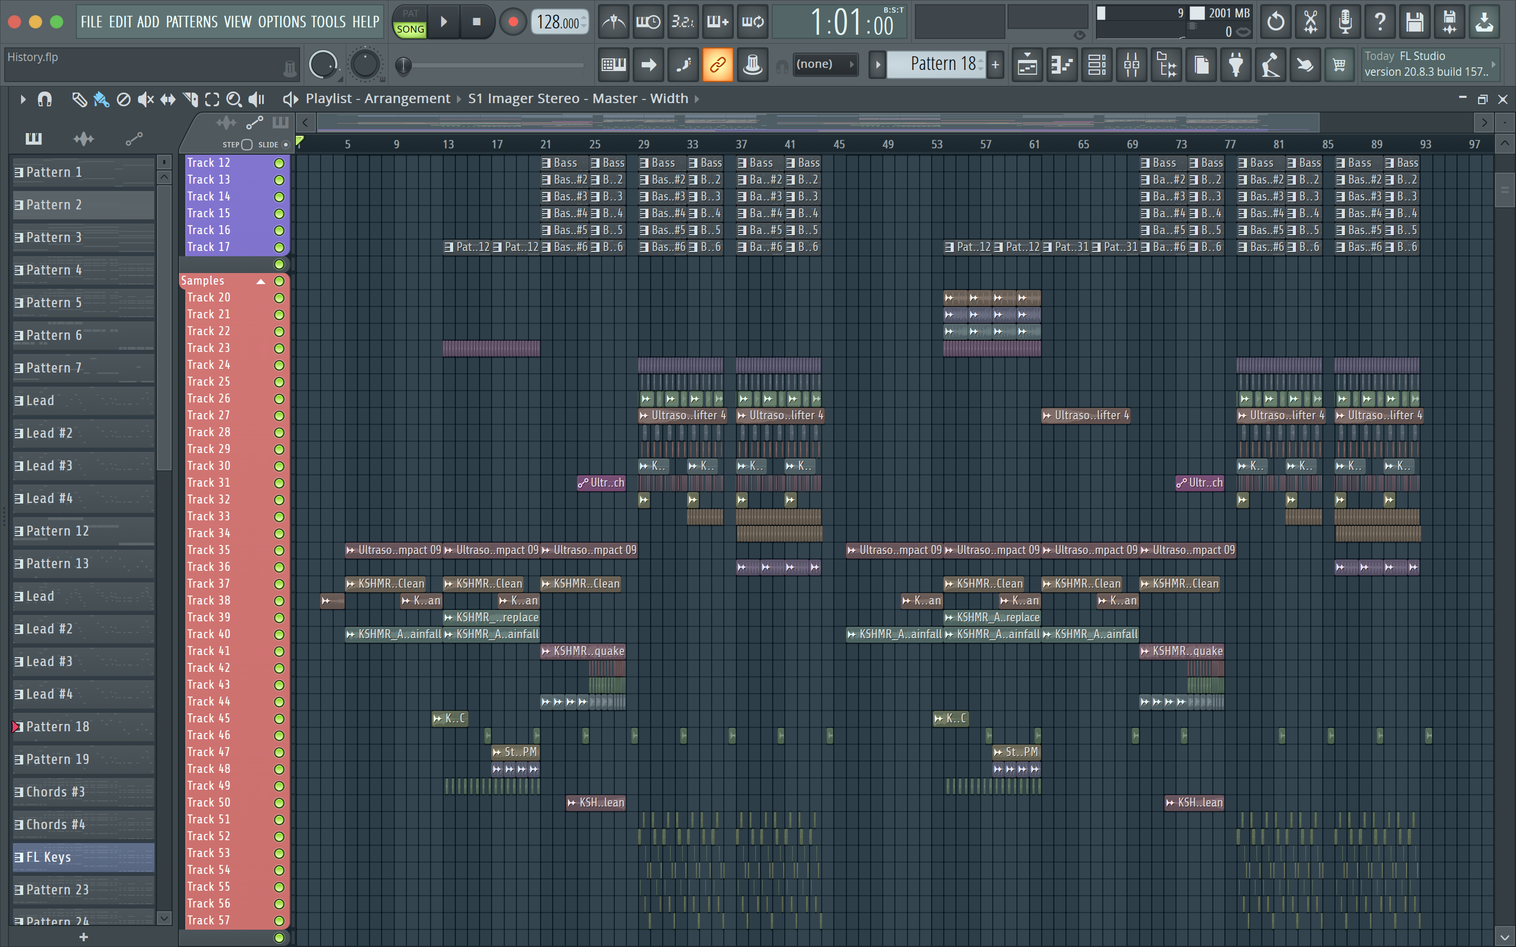The width and height of the screenshot is (1516, 947).
Task: Adjust the master pitch knob
Action: tap(365, 65)
